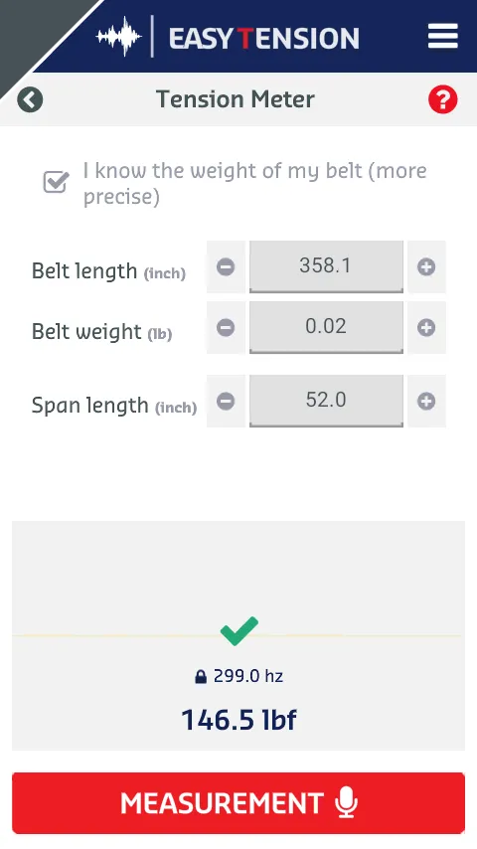Viewport: 477px width, 849px height.
Task: Edit the Belt weight field showing 0.02
Action: click(326, 327)
